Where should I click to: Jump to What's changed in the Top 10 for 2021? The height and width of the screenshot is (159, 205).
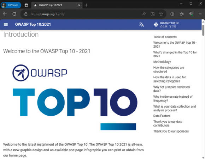[x=175, y=54]
